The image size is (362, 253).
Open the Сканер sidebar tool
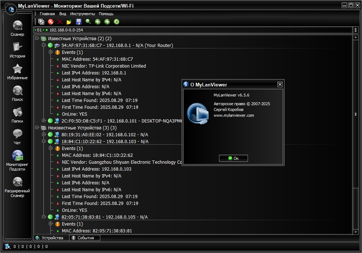(x=17, y=29)
